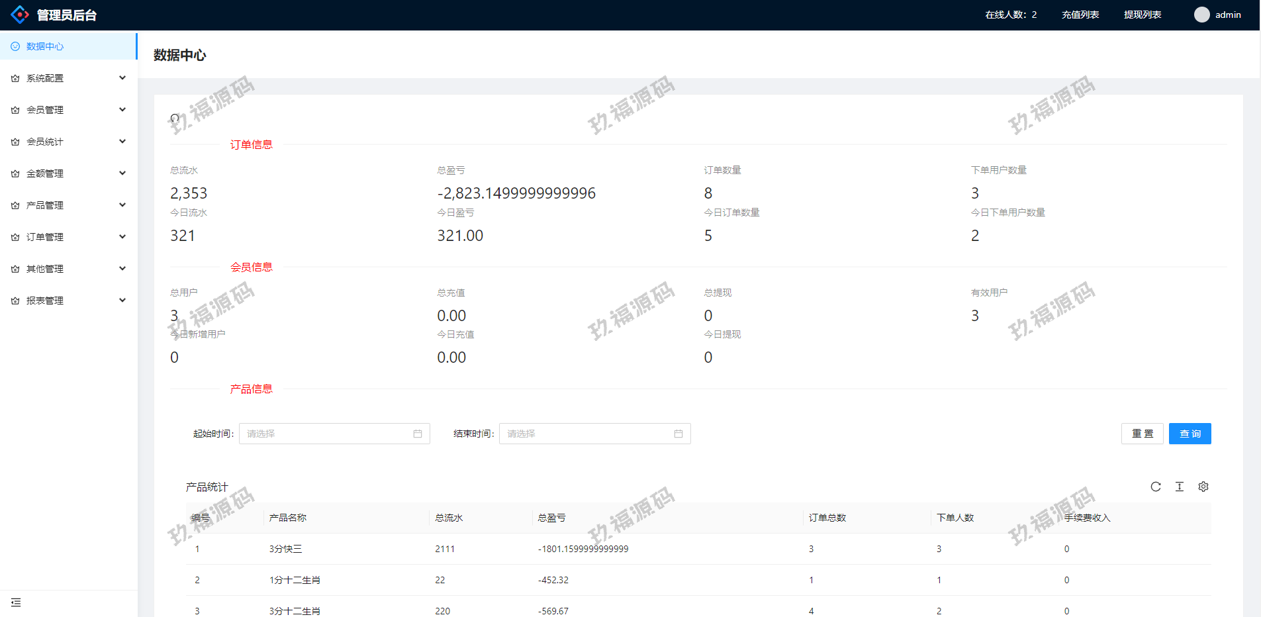1261x617 pixels.
Task: Click the 查询 button
Action: pyautogui.click(x=1190, y=434)
